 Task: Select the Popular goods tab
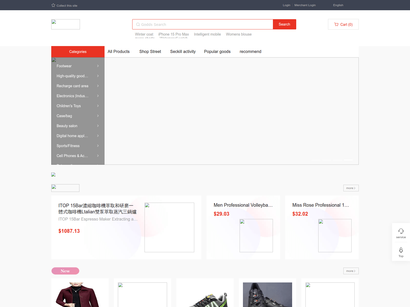click(217, 51)
